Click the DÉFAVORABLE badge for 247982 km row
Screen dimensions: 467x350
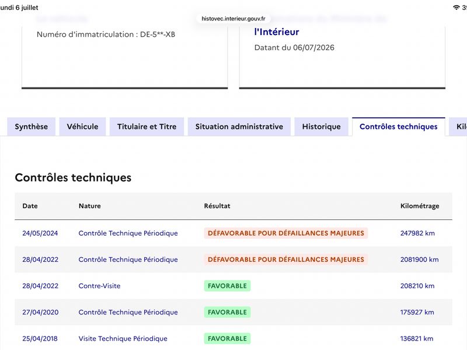tap(286, 233)
